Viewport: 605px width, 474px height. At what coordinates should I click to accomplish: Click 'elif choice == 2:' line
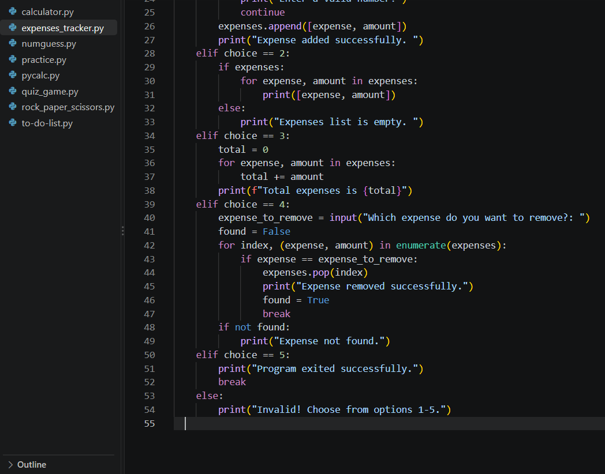242,54
